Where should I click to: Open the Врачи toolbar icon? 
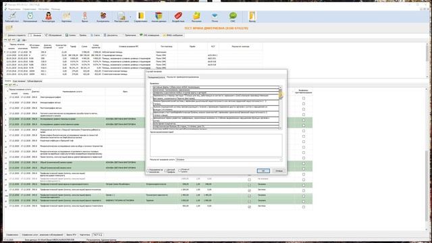[85, 17]
